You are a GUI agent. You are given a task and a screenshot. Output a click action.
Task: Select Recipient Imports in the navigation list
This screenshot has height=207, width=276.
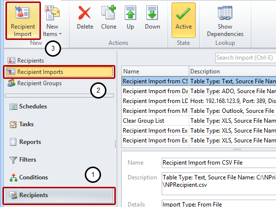click(59, 72)
